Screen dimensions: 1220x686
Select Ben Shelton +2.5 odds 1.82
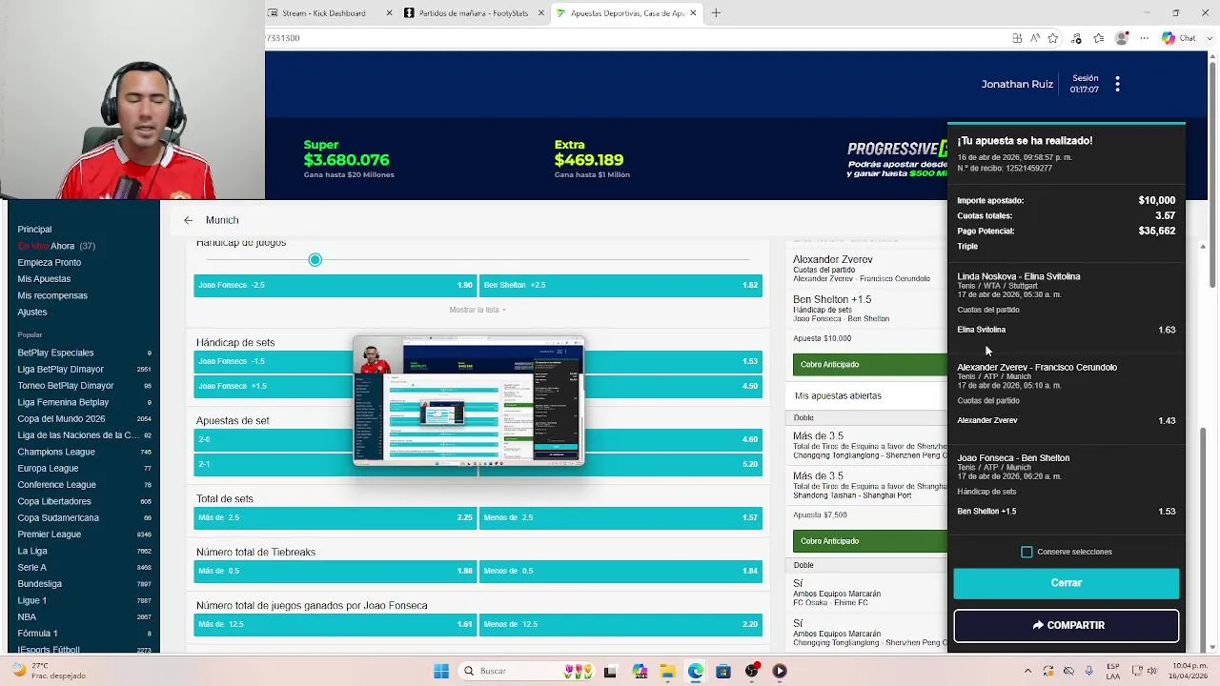620,285
